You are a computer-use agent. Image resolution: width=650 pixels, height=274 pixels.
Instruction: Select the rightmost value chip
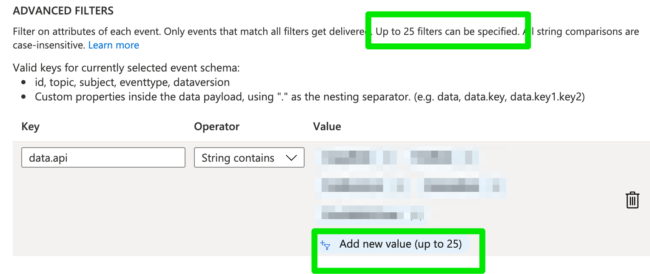click(x=462, y=186)
